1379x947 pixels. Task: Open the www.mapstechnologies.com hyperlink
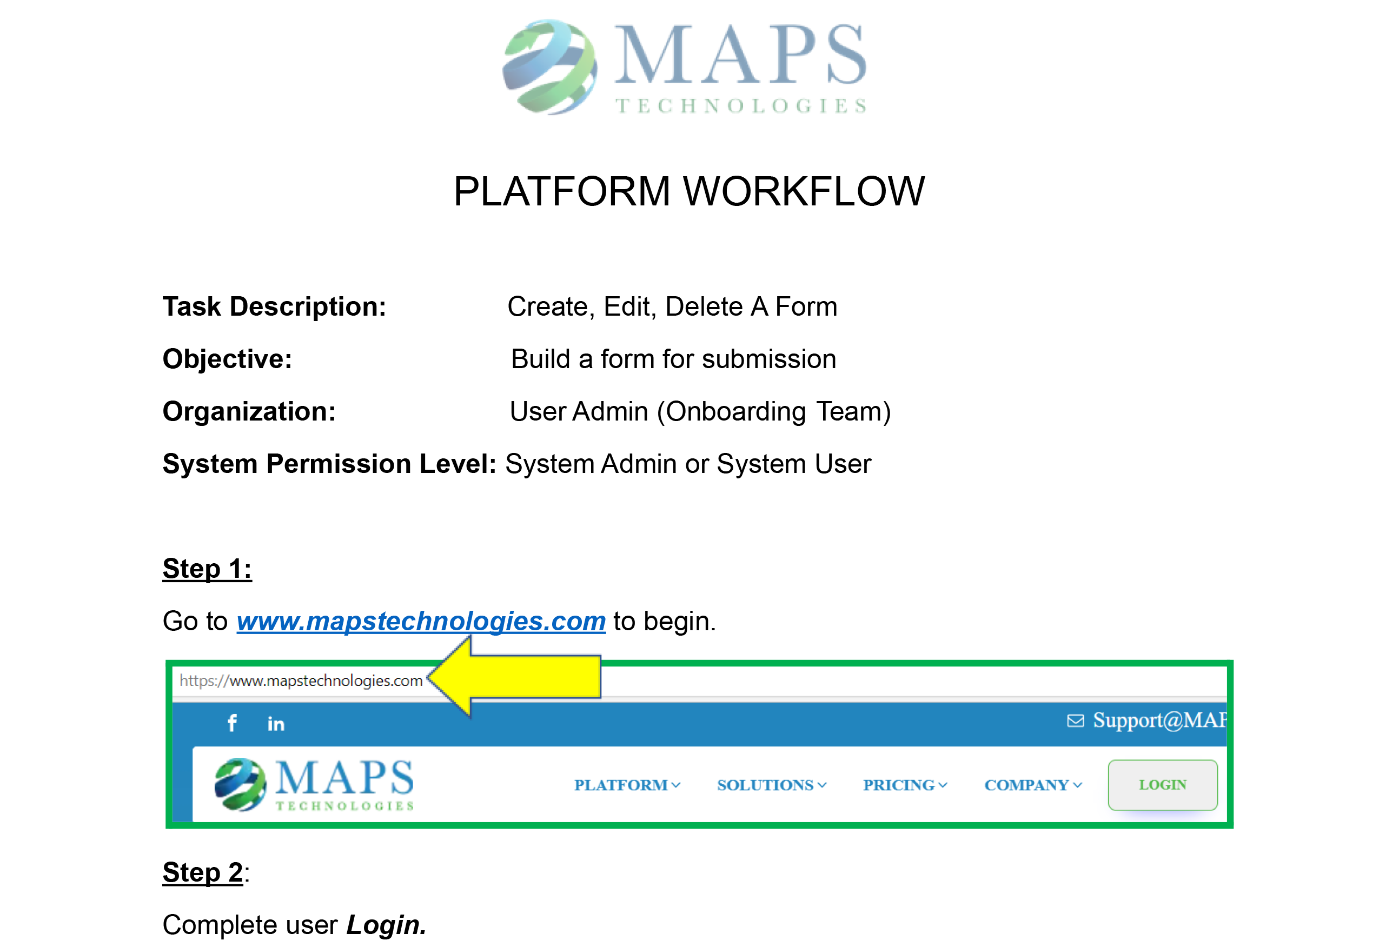point(421,621)
